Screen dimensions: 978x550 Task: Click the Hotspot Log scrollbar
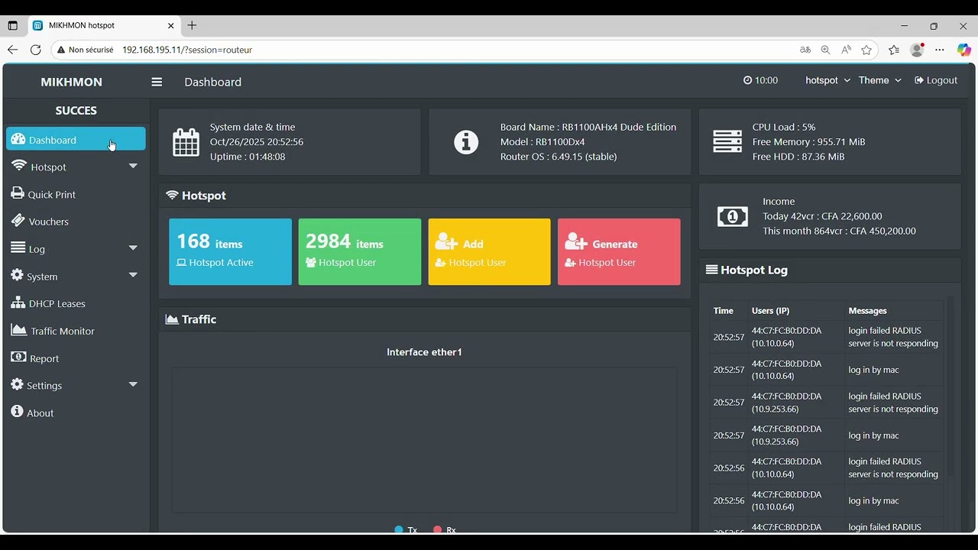[950, 386]
